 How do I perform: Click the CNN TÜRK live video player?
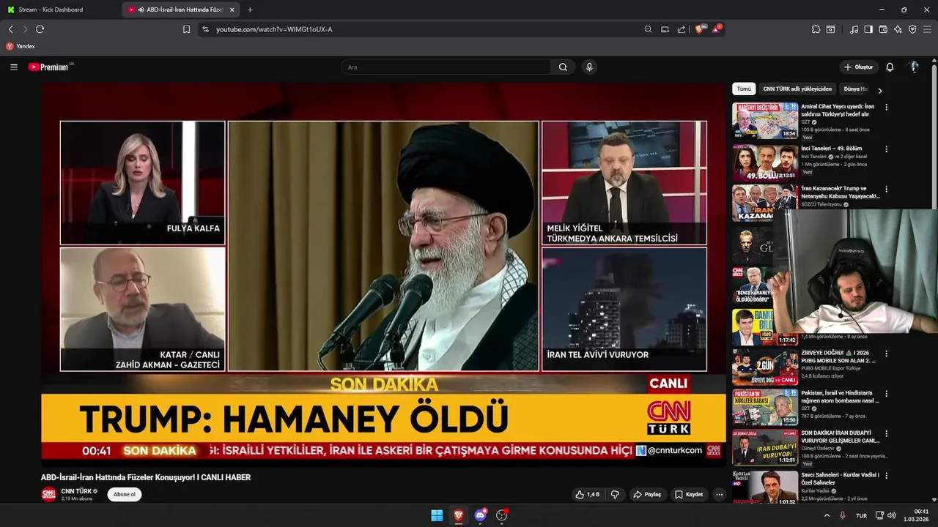click(383, 274)
